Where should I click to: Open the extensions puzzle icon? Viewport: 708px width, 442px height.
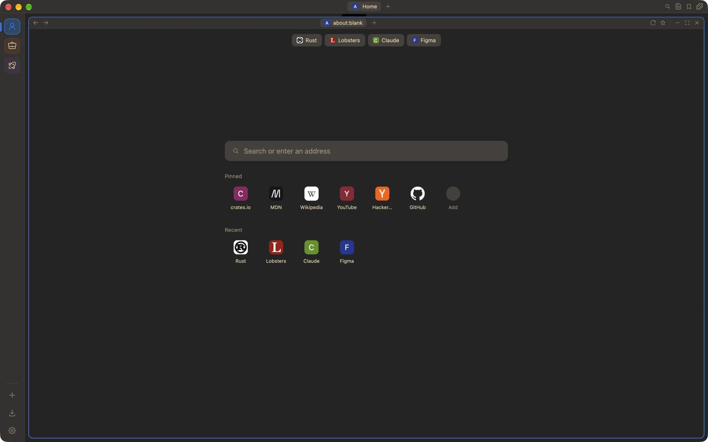tap(699, 6)
